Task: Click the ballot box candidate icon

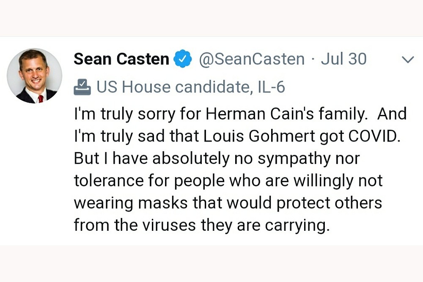Action: click(82, 87)
